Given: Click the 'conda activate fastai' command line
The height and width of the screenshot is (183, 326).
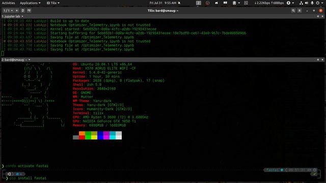Looking at the screenshot, I should pos(25,166).
